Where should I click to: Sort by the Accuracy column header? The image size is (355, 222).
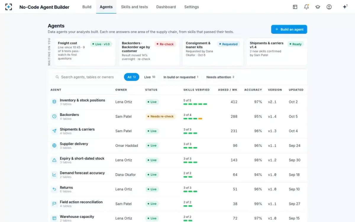click(253, 90)
